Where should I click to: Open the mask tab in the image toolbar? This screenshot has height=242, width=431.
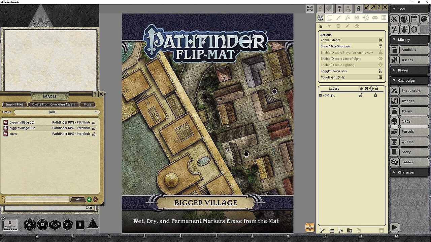click(x=375, y=18)
